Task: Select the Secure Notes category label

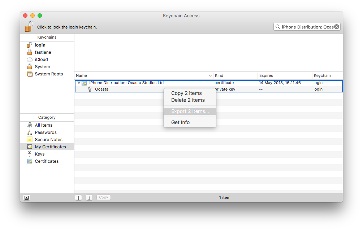Action: click(49, 140)
